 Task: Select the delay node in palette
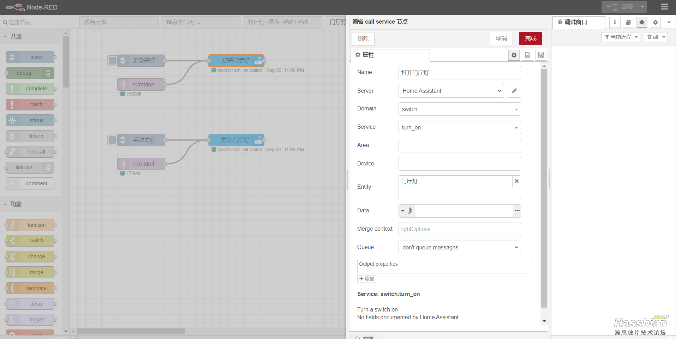30,304
